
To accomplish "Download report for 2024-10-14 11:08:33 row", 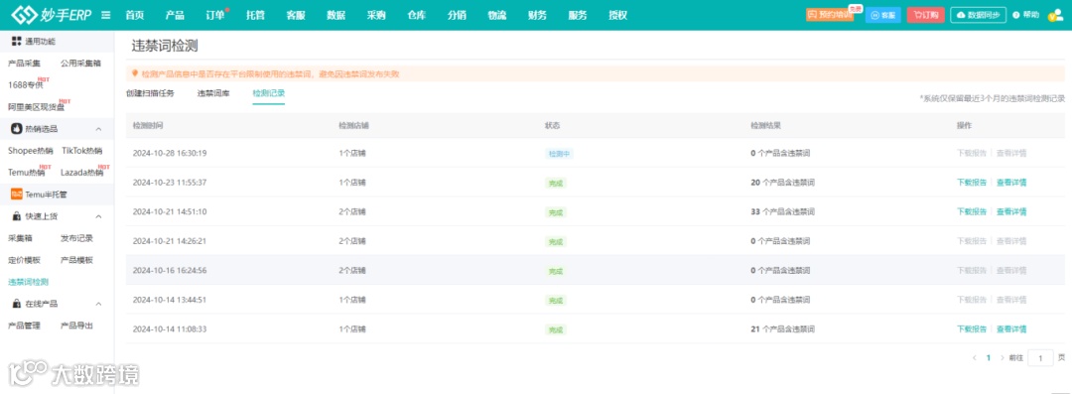I will (972, 329).
